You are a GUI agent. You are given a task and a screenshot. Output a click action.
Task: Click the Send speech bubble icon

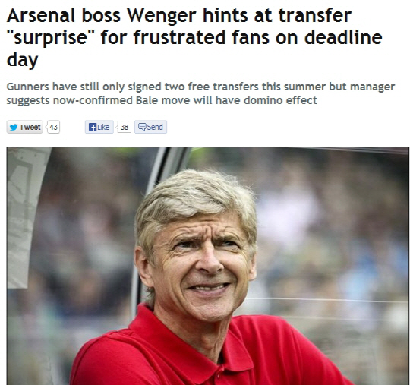pyautogui.click(x=142, y=127)
